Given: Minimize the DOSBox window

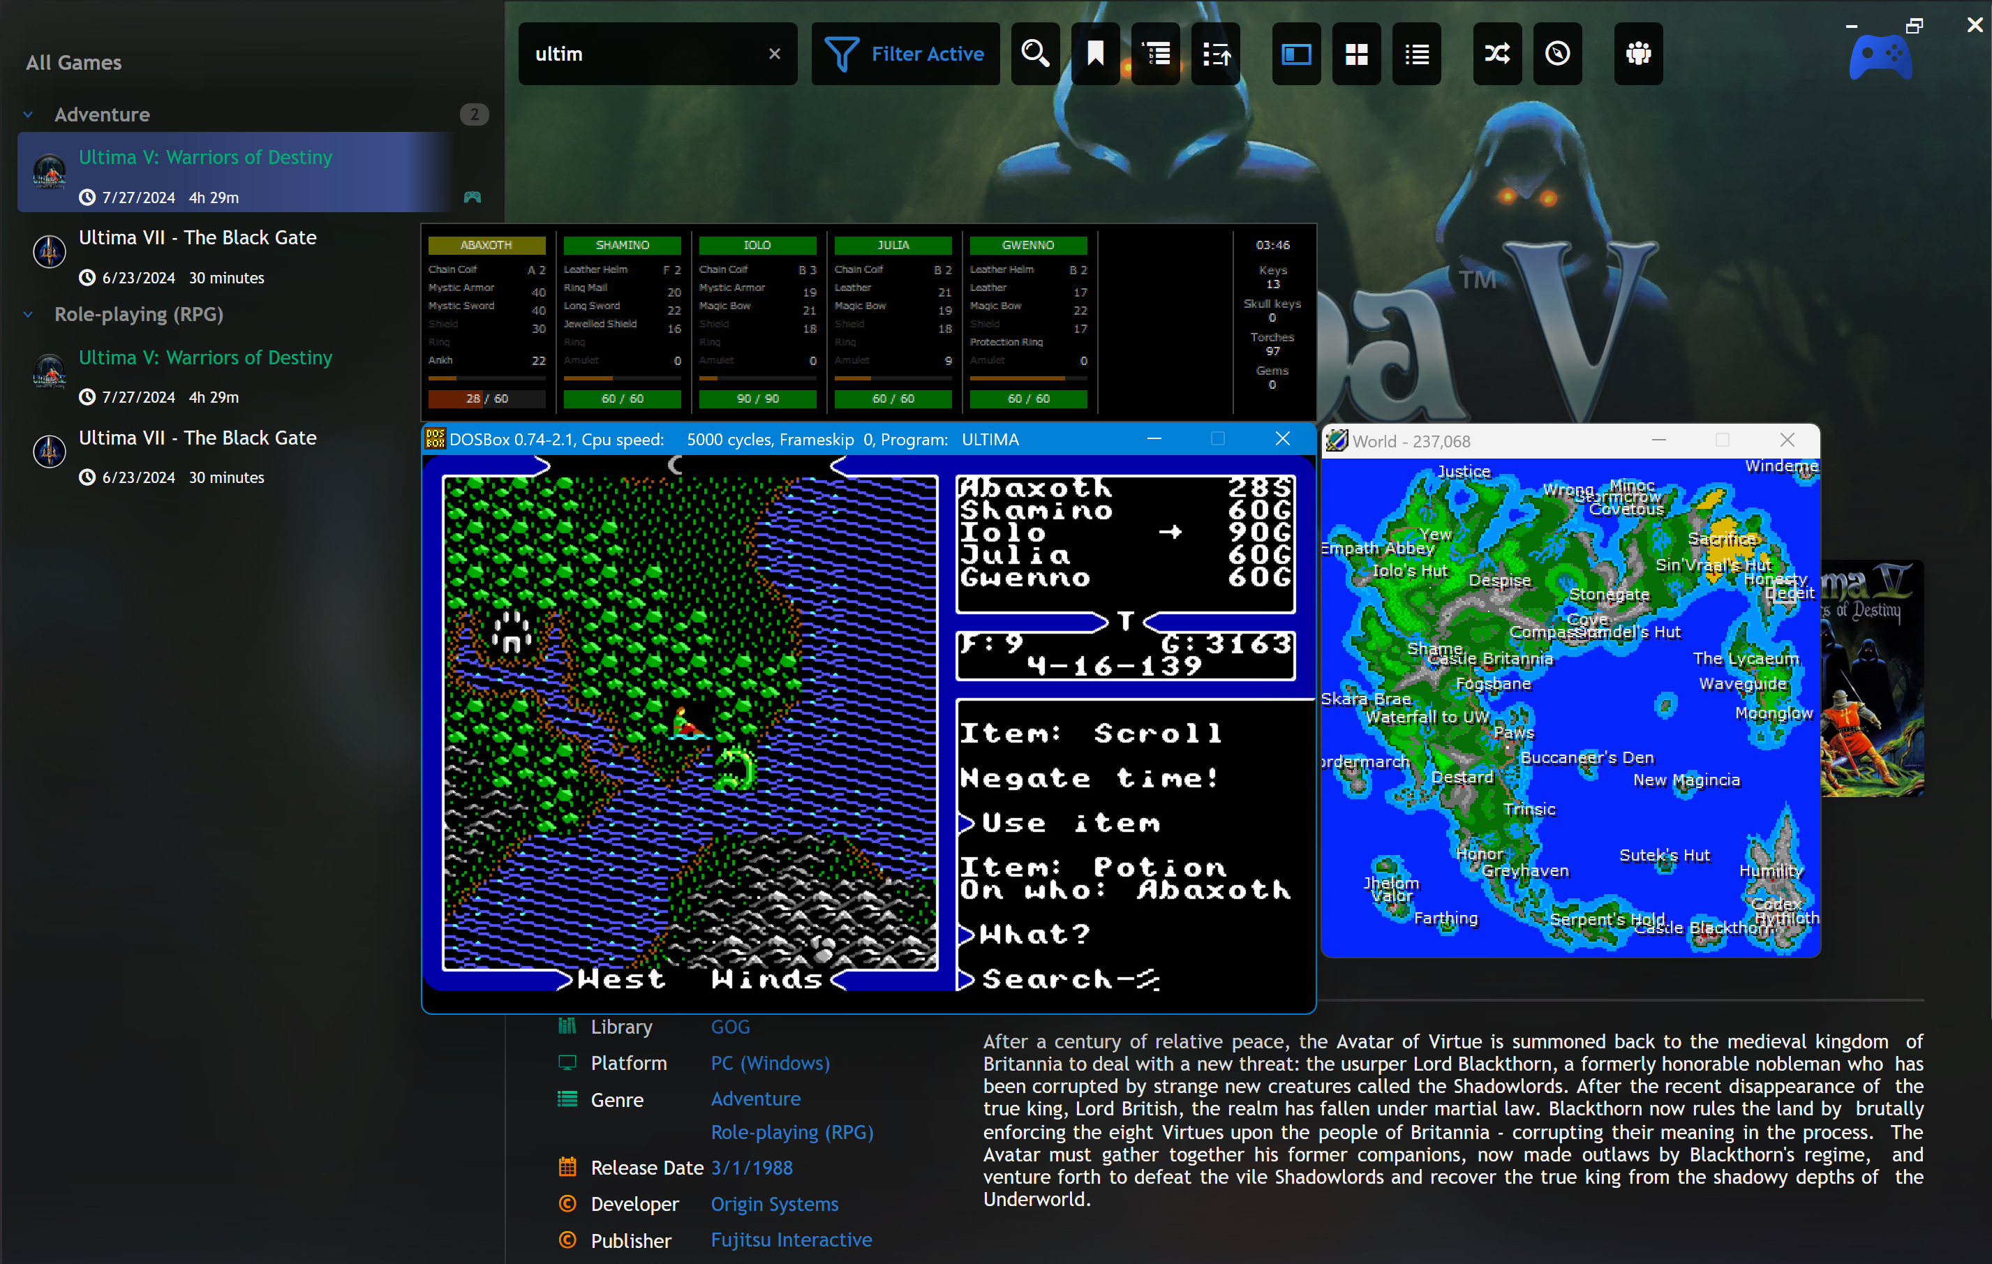Looking at the screenshot, I should coord(1154,438).
